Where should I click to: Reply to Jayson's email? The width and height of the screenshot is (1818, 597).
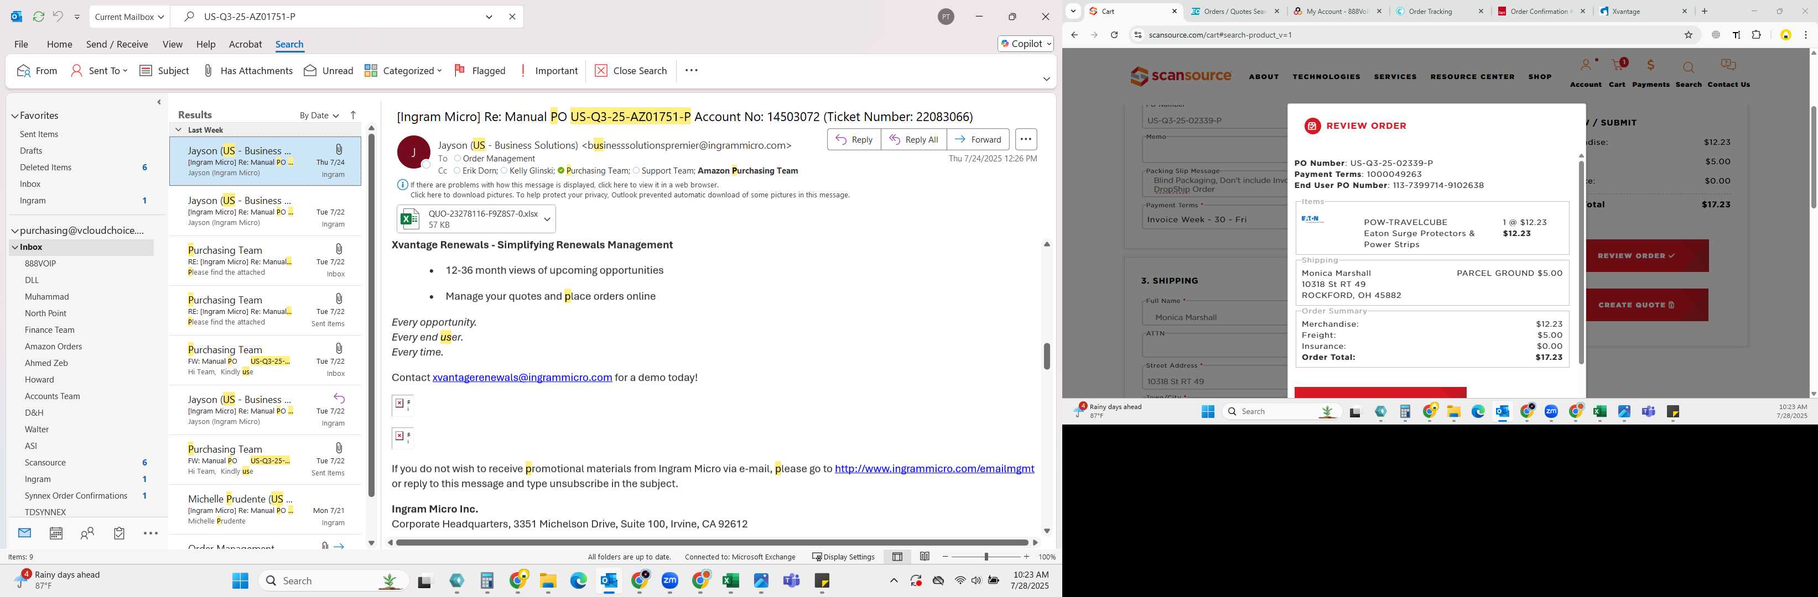pos(854,139)
